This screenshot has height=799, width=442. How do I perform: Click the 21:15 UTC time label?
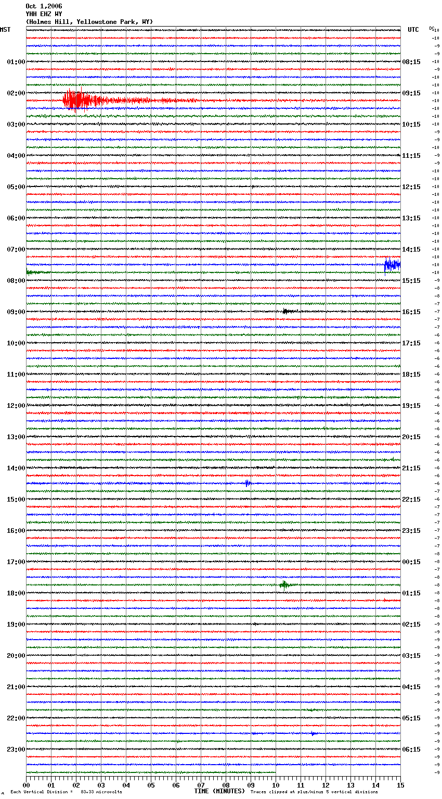click(x=411, y=468)
